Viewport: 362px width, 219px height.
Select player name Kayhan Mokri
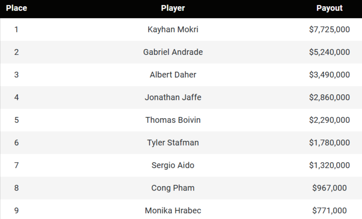coord(173,30)
